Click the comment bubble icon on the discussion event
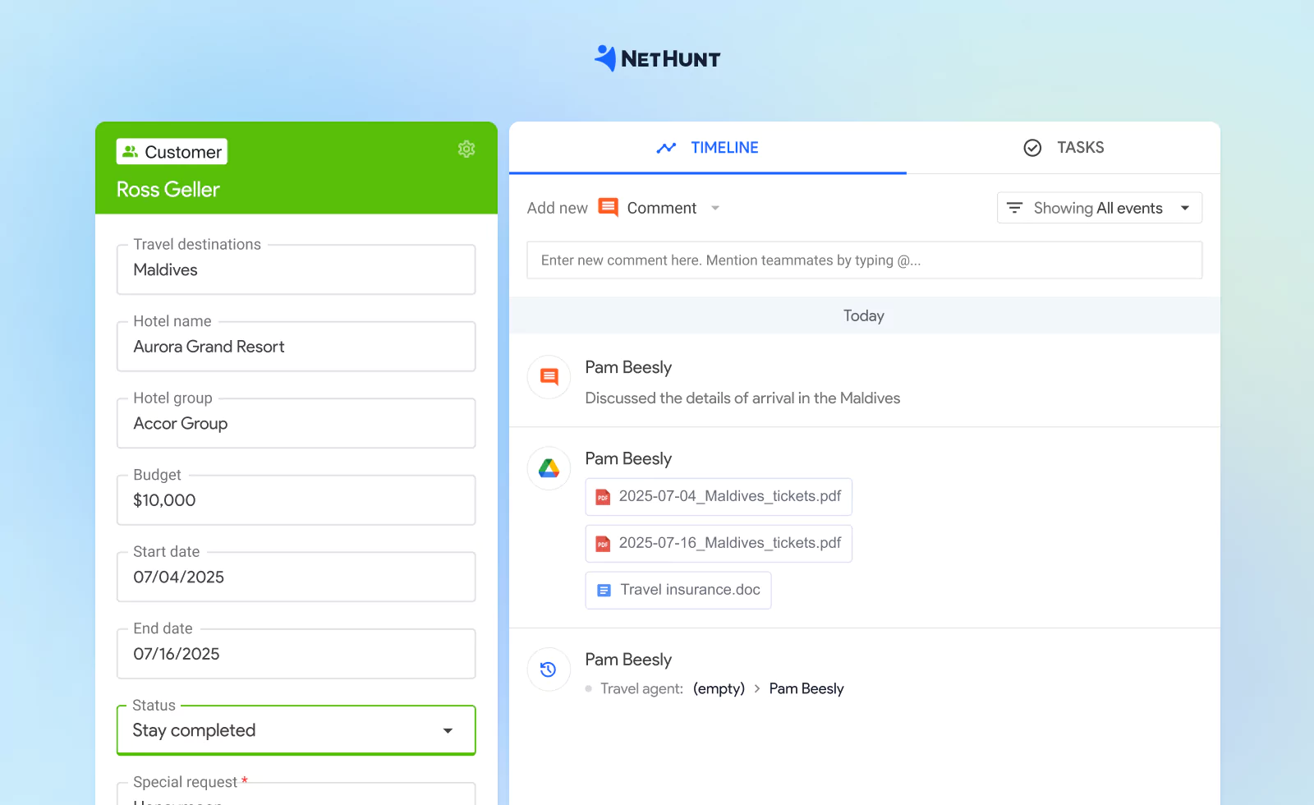The height and width of the screenshot is (805, 1314). [548, 376]
